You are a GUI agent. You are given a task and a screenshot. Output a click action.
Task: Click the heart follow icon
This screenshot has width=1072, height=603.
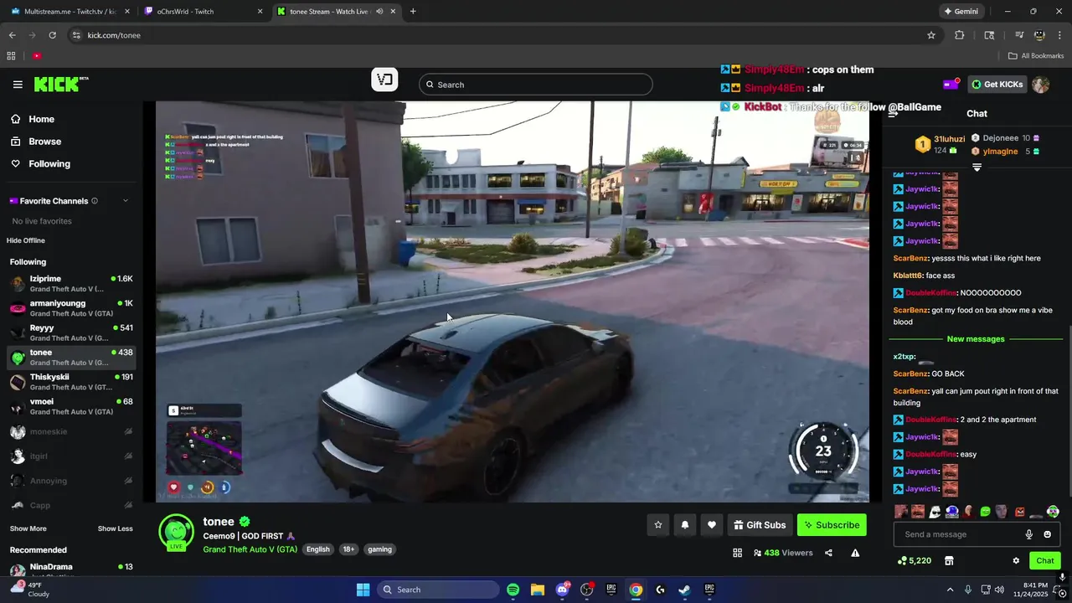click(x=712, y=525)
